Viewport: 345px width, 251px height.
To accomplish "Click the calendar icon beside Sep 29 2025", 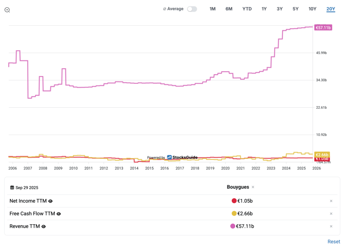I will point(12,188).
